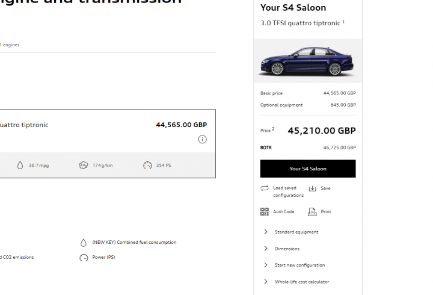Click the Audi Code QR icon
Image resolution: width=433 pixels, height=295 pixels.
point(264,212)
